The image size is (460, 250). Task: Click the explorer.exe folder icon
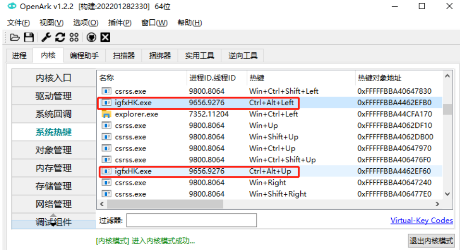[x=106, y=114]
